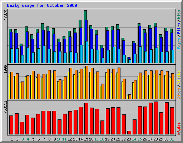The image size is (183, 143).
Task: Click green day label 17 on the x-axis
Action: [97, 139]
